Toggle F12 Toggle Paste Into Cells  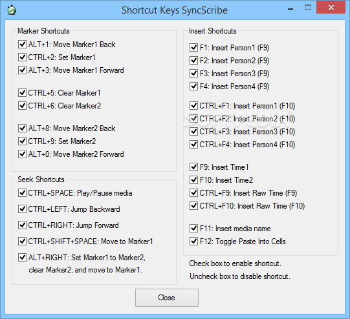pos(193,242)
